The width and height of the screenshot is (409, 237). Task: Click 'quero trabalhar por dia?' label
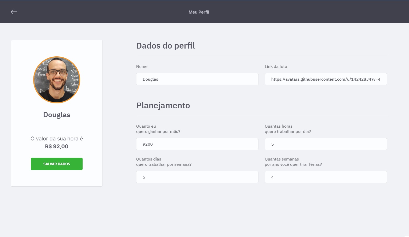tap(288, 132)
